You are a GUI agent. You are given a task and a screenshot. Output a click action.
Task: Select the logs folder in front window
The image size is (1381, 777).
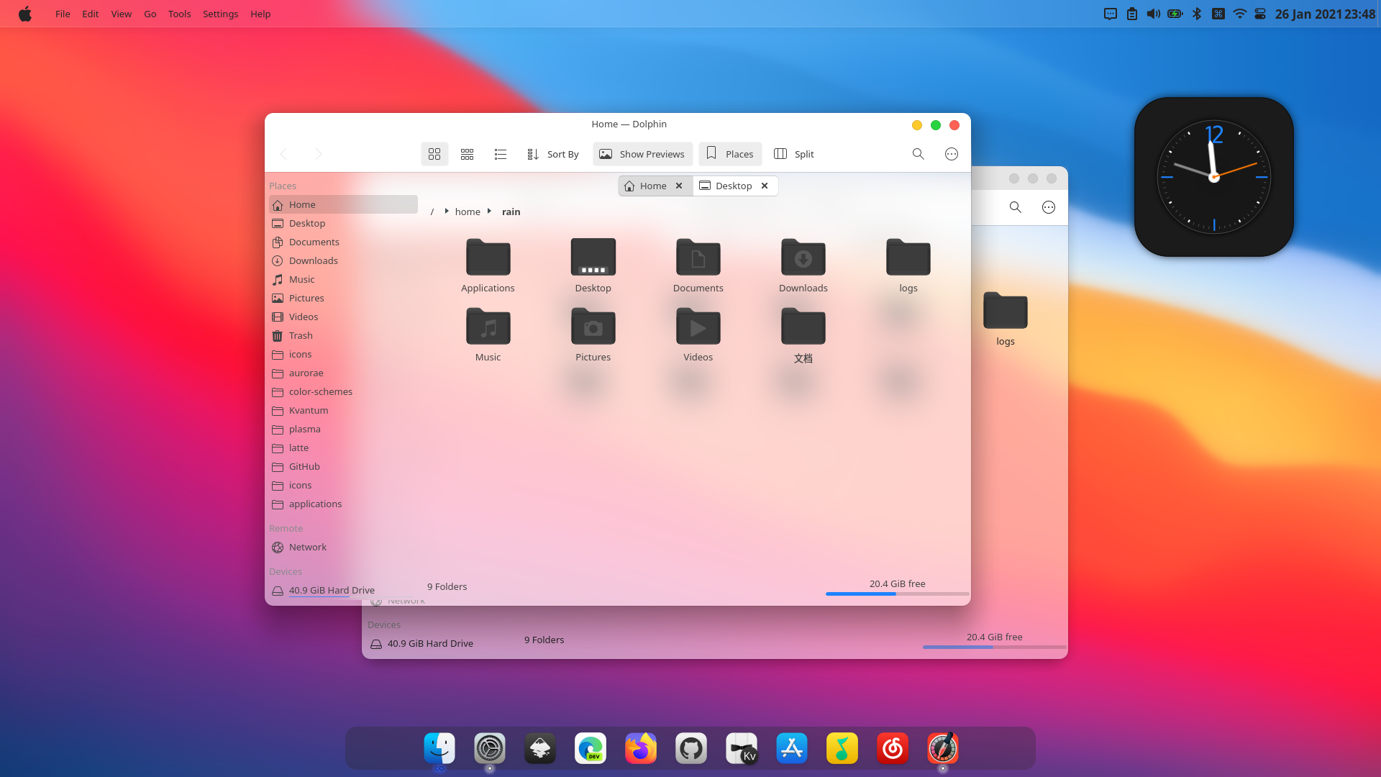(x=908, y=265)
